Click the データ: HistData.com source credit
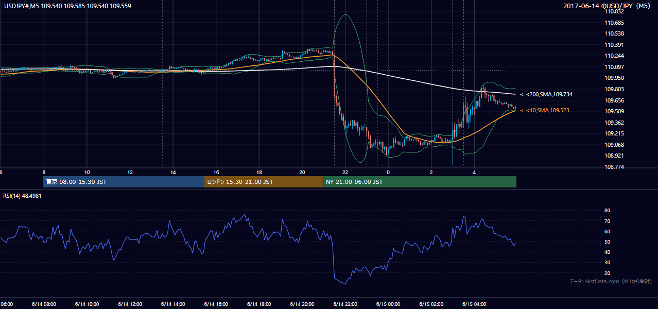 coord(611,281)
